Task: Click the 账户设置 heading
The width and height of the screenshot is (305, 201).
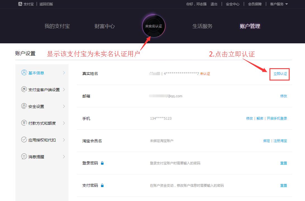Action: coord(25,53)
